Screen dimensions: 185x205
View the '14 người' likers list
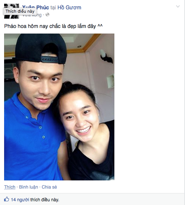click(20, 200)
